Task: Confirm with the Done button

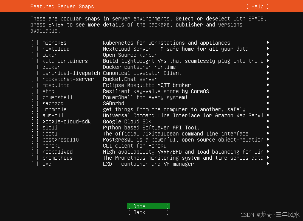Action: pyautogui.click(x=148, y=206)
